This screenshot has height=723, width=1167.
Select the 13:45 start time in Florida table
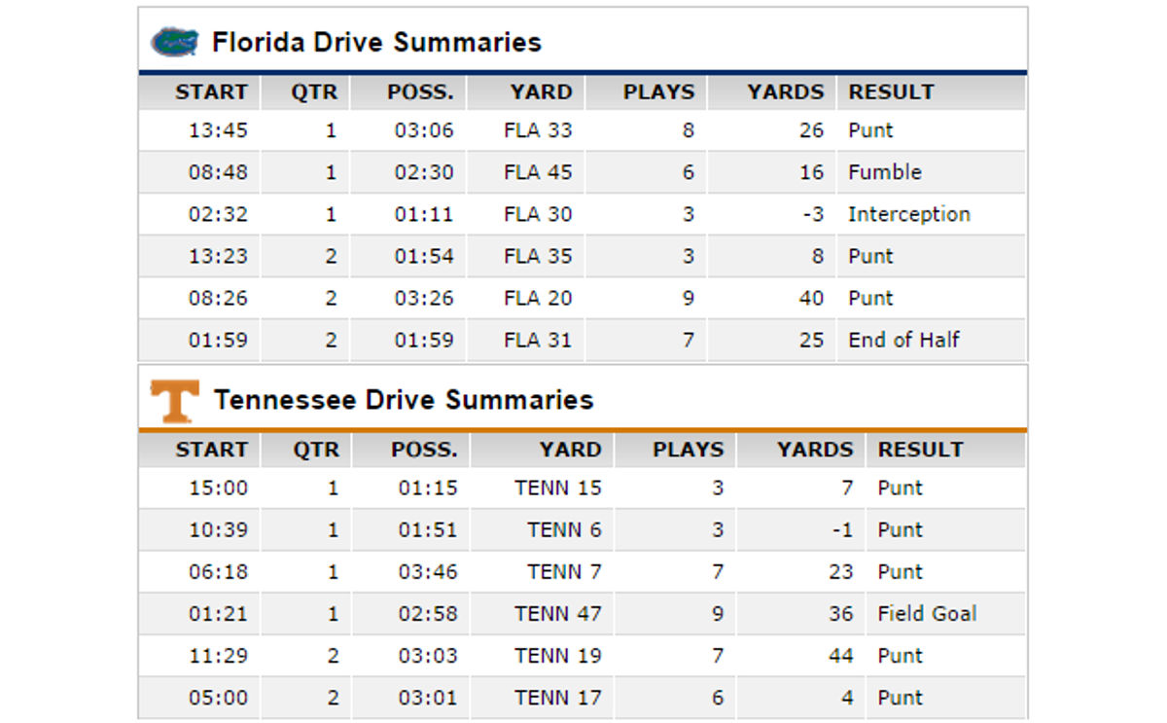[x=218, y=130]
